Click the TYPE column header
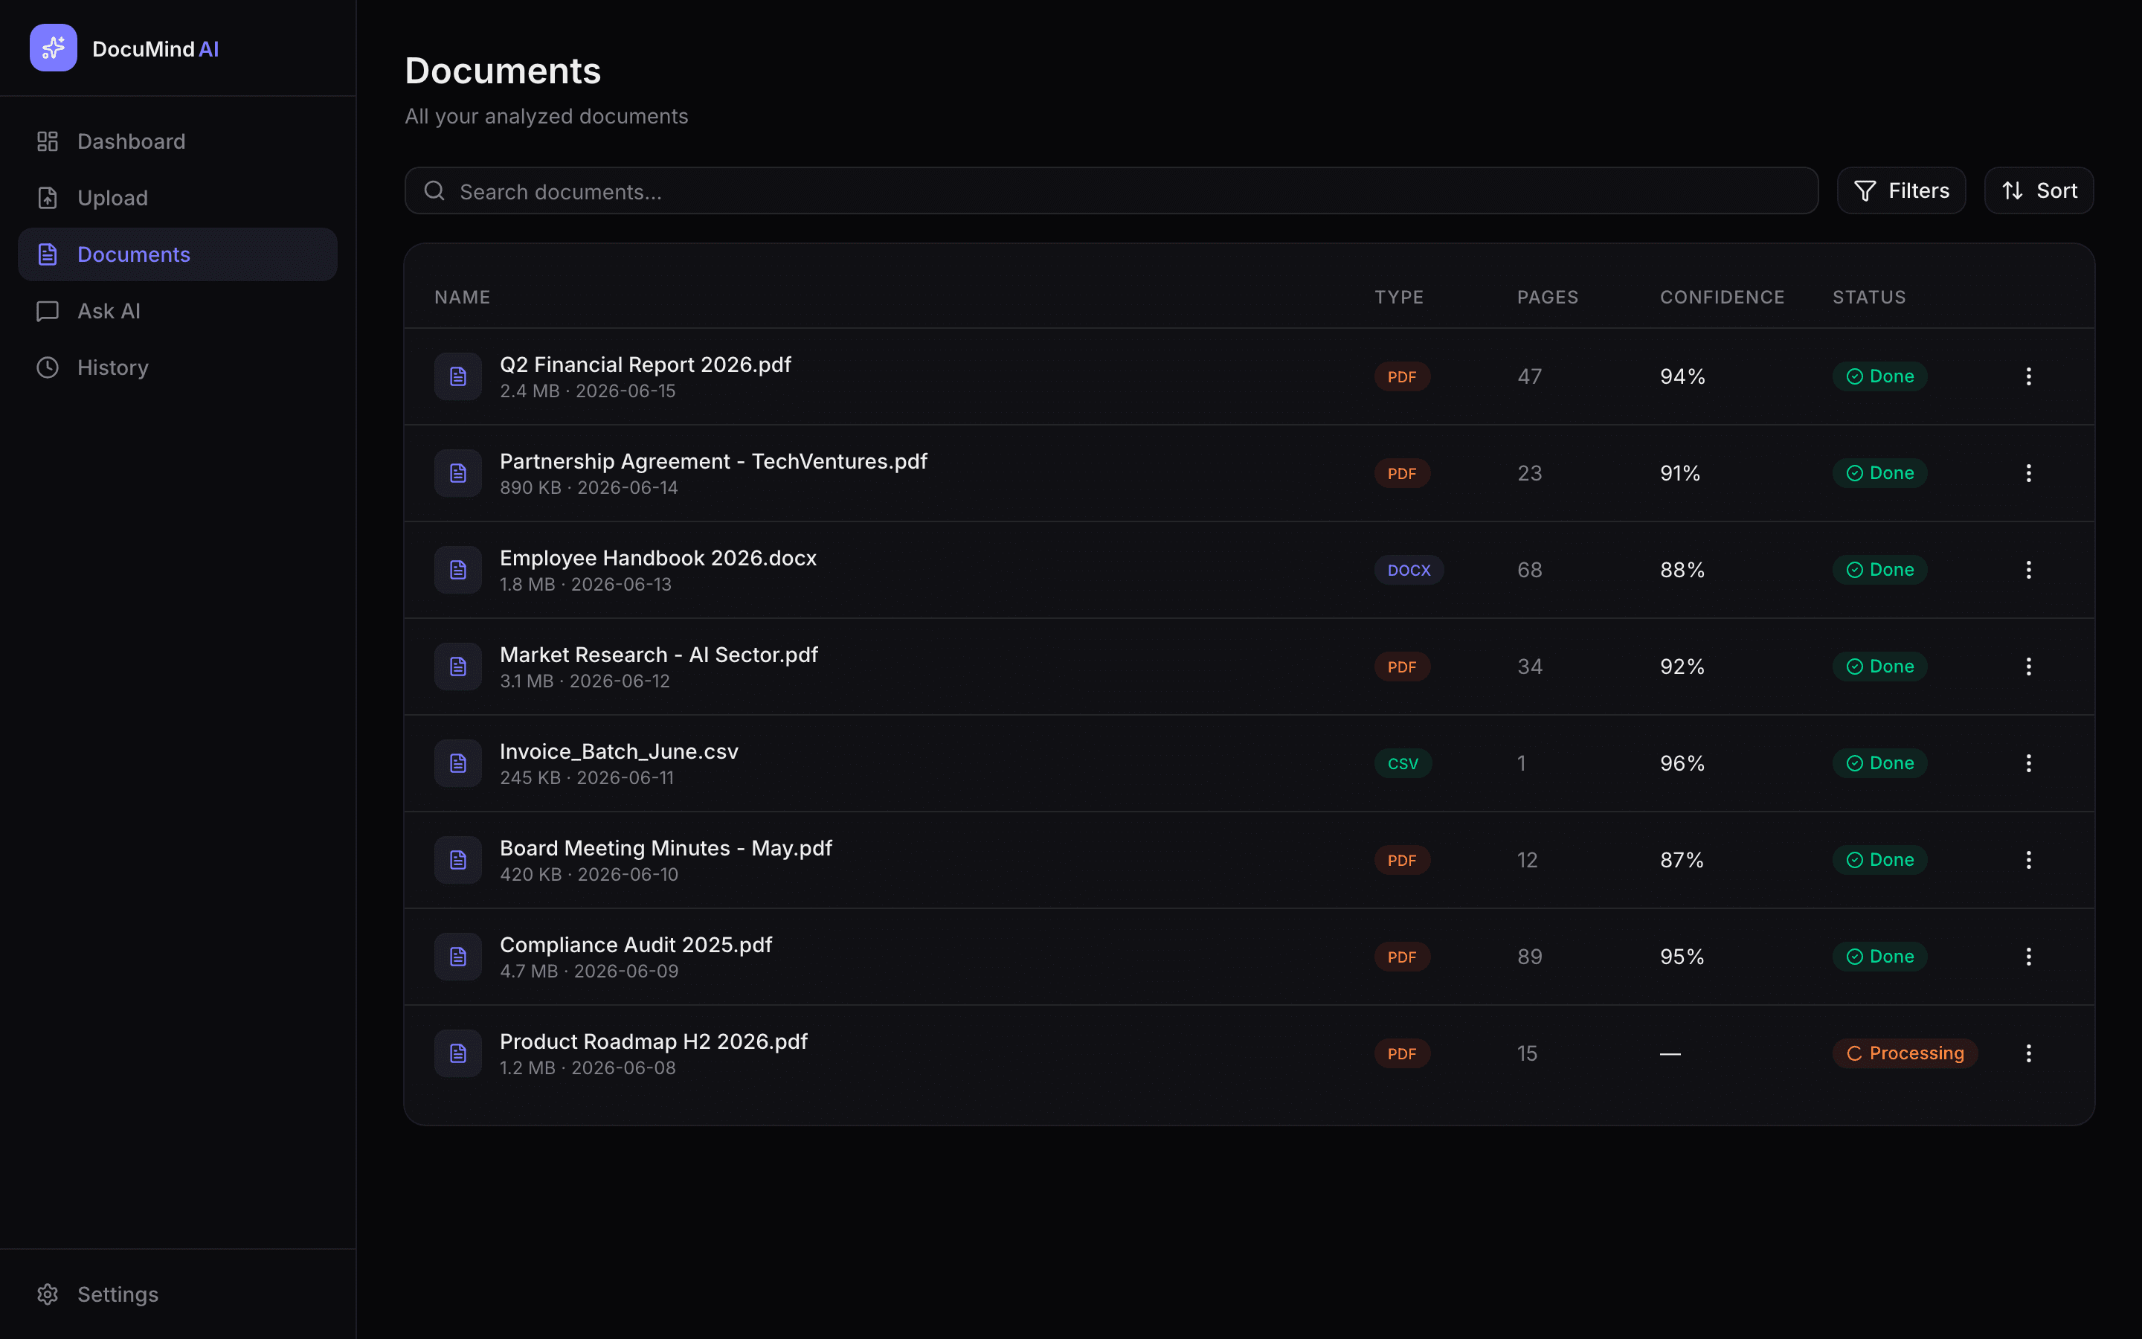Screen dimensions: 2142x1339 1398,297
